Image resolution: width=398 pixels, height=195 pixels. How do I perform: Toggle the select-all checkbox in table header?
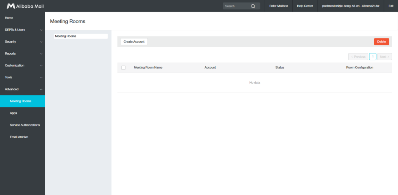tap(123, 67)
